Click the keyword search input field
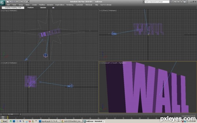Screen dimensions: 197x123 pyautogui.click(x=157, y=2)
